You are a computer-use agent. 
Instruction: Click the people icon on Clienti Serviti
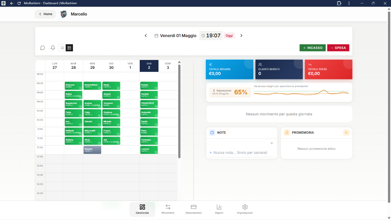(260, 64)
